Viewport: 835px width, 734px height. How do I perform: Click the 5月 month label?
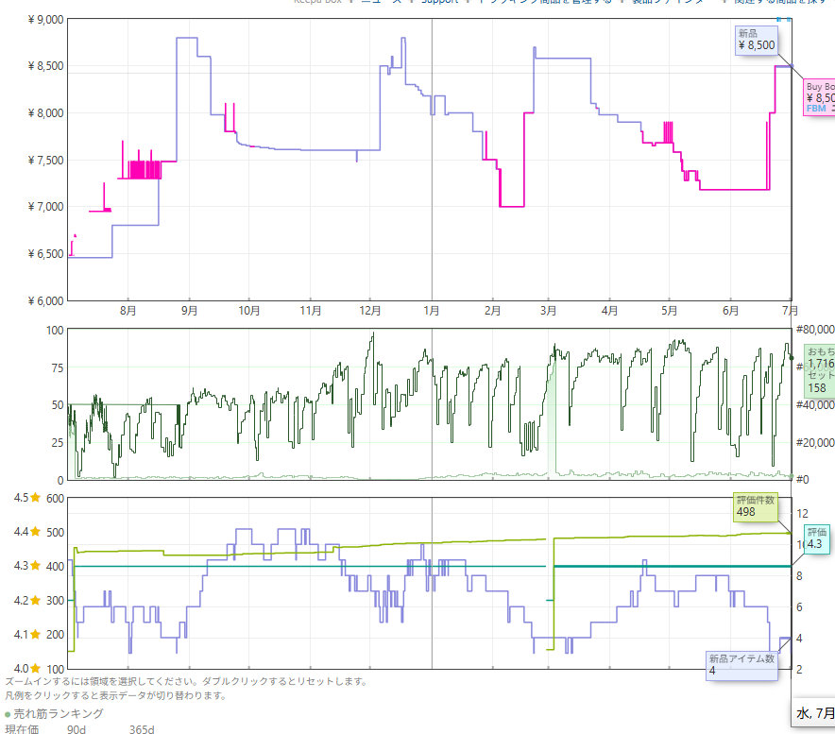point(669,311)
